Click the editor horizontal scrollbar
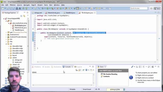The height and width of the screenshot is (92, 163). pyautogui.click(x=96, y=62)
